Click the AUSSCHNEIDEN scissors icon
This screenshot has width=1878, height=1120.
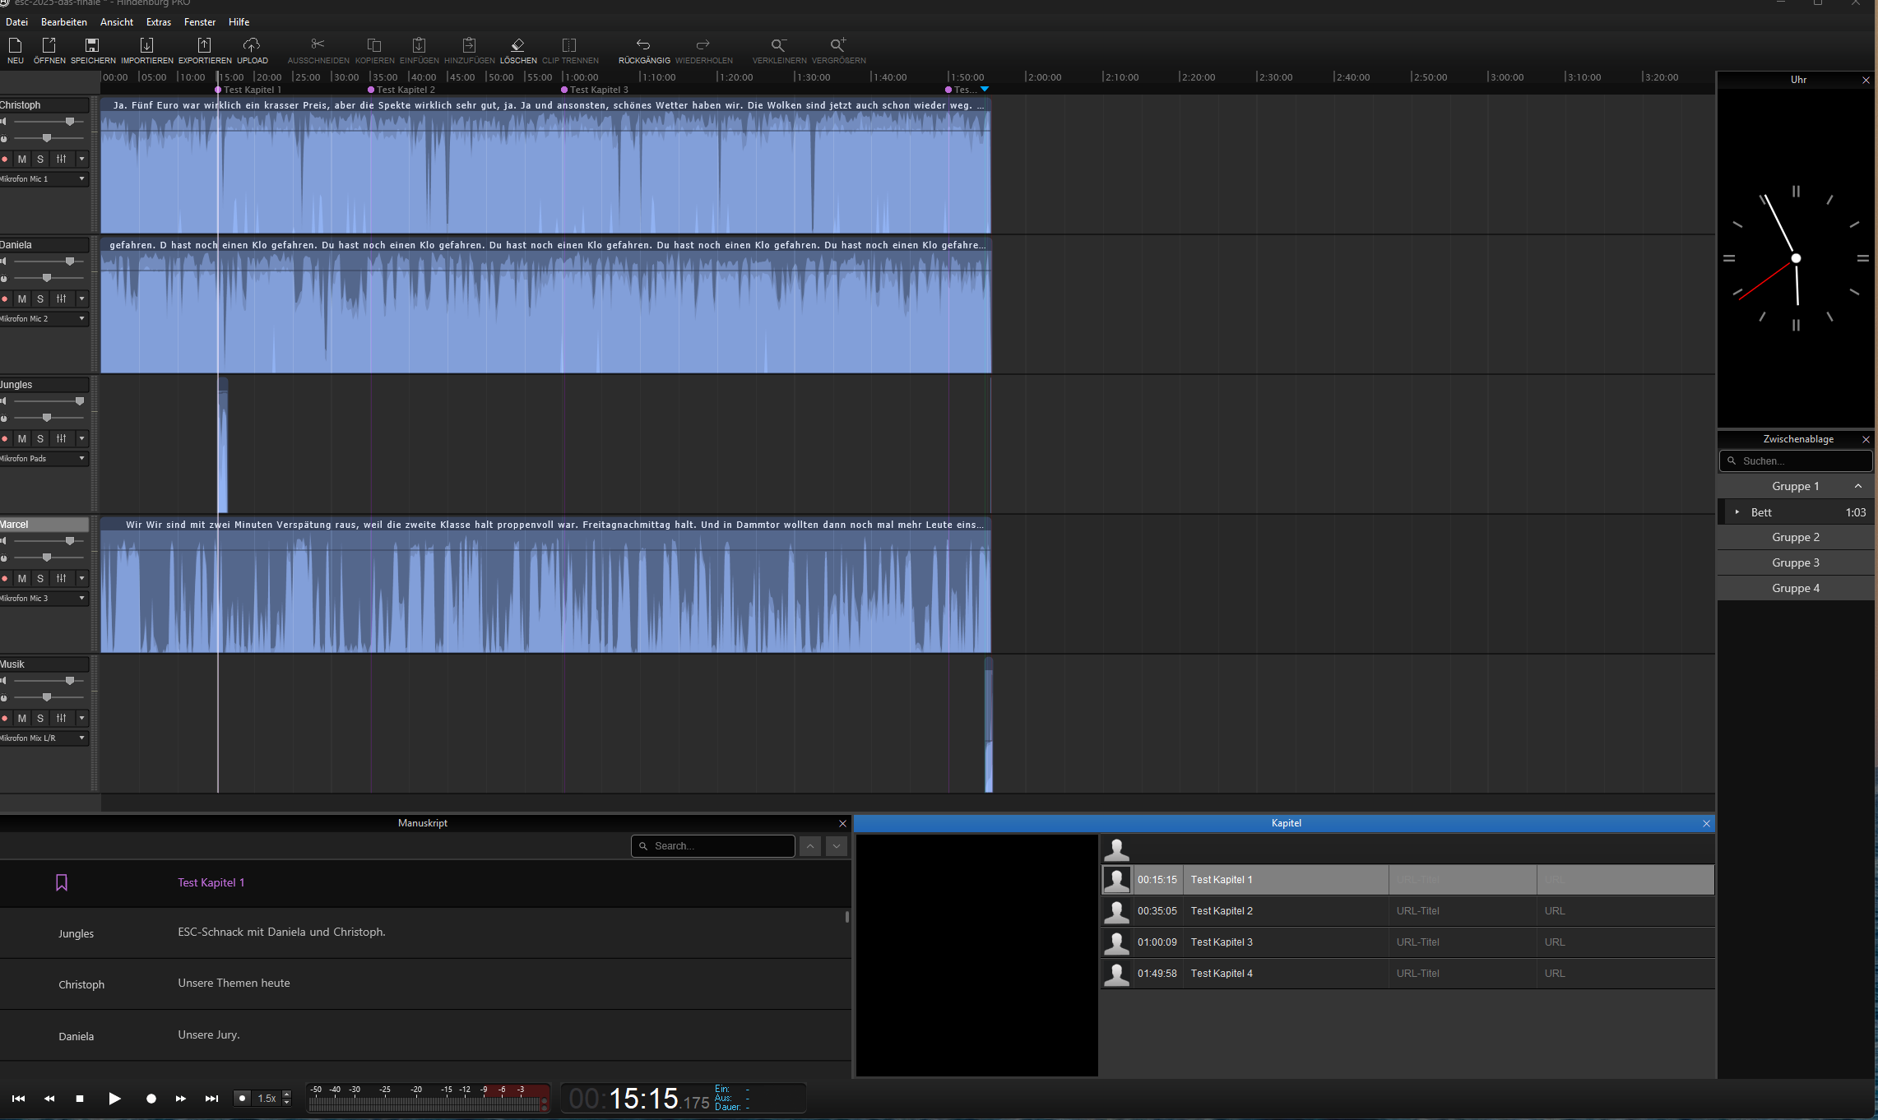pos(318,45)
